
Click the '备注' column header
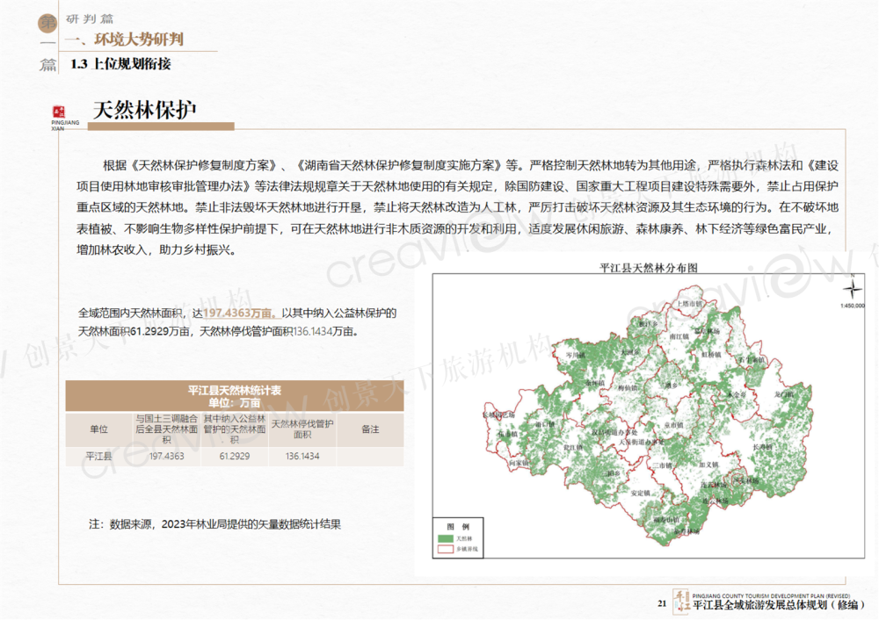pyautogui.click(x=370, y=429)
